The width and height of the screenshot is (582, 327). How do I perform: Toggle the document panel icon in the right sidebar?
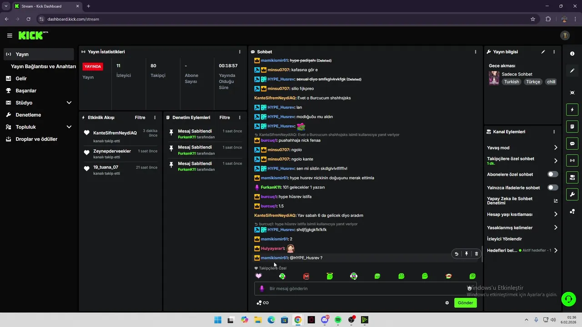572,126
